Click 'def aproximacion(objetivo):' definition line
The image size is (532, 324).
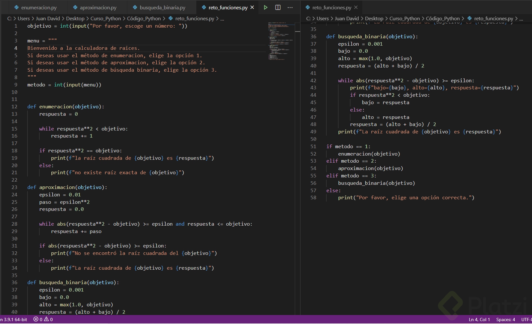(67, 187)
